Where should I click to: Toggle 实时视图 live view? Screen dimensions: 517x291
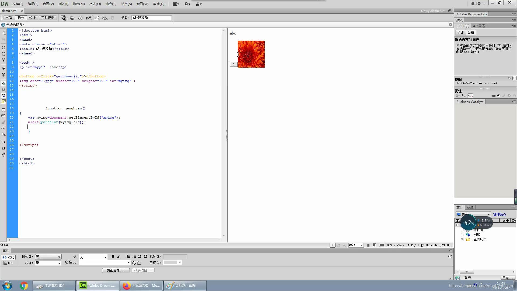tap(48, 18)
